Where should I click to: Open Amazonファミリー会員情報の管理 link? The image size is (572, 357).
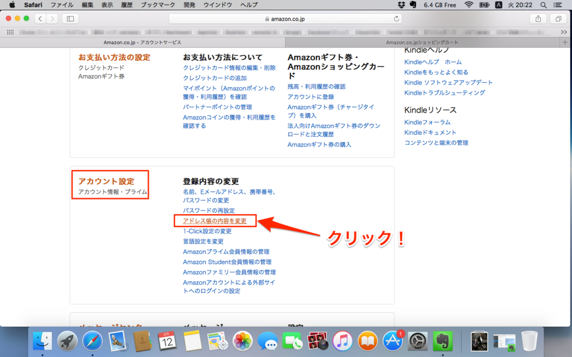pyautogui.click(x=229, y=272)
